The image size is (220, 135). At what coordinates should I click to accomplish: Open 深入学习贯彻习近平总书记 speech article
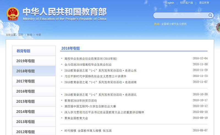click(104, 112)
